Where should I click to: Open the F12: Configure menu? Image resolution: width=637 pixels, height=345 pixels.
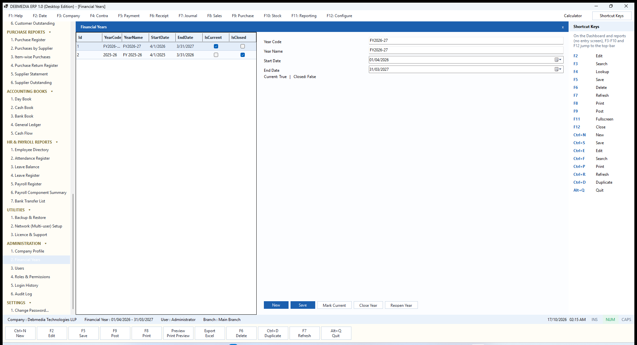coord(339,16)
